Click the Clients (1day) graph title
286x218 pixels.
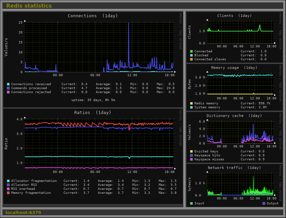(x=234, y=16)
